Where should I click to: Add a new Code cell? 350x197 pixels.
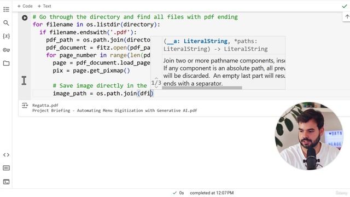(25, 6)
